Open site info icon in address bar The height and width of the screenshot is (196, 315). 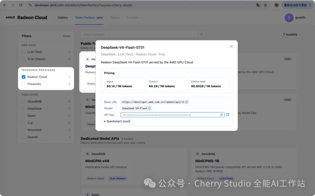click(30, 5)
